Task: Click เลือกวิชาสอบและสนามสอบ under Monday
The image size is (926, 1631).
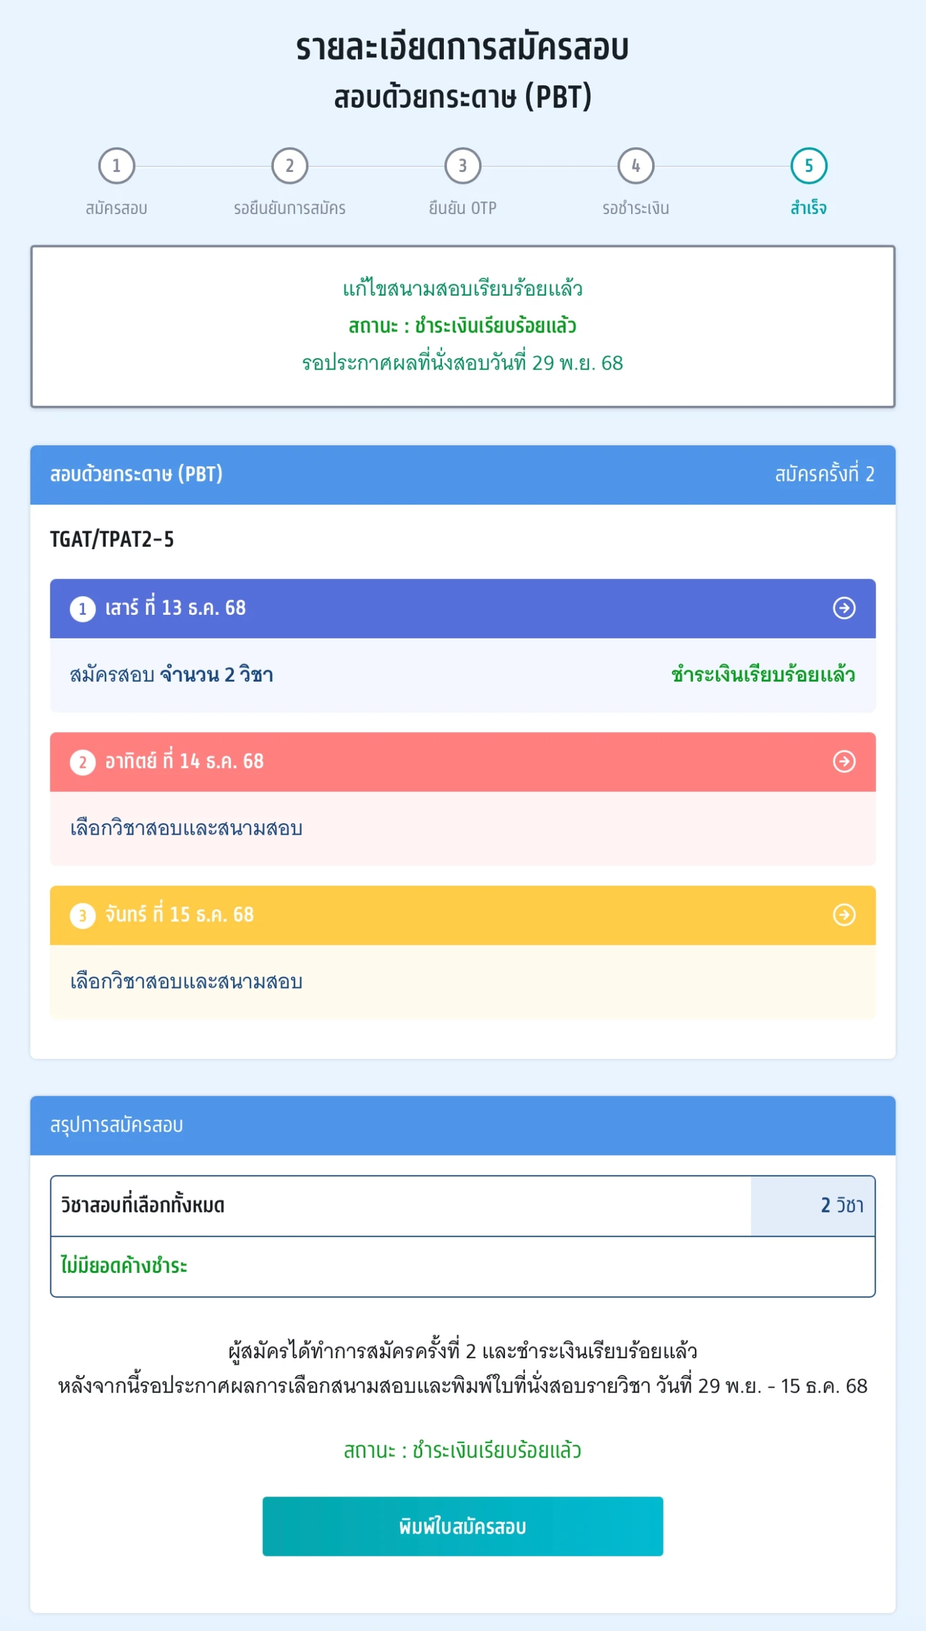Action: tap(187, 982)
